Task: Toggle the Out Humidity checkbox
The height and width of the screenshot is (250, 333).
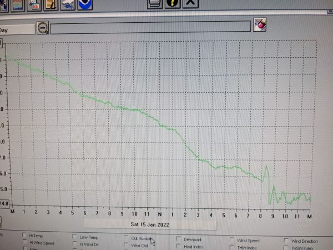Action: pyautogui.click(x=127, y=238)
